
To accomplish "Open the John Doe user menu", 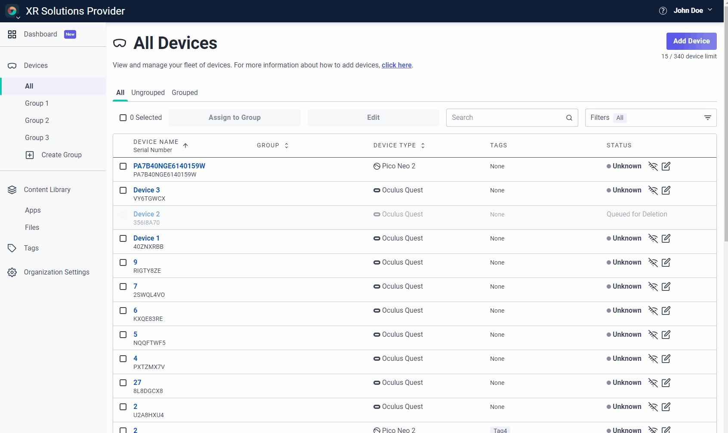I will pyautogui.click(x=693, y=11).
